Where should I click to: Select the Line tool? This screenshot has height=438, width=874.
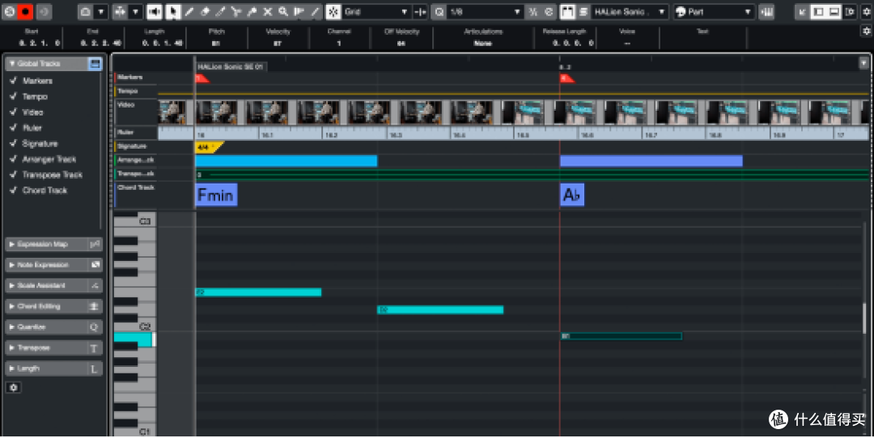coord(315,11)
